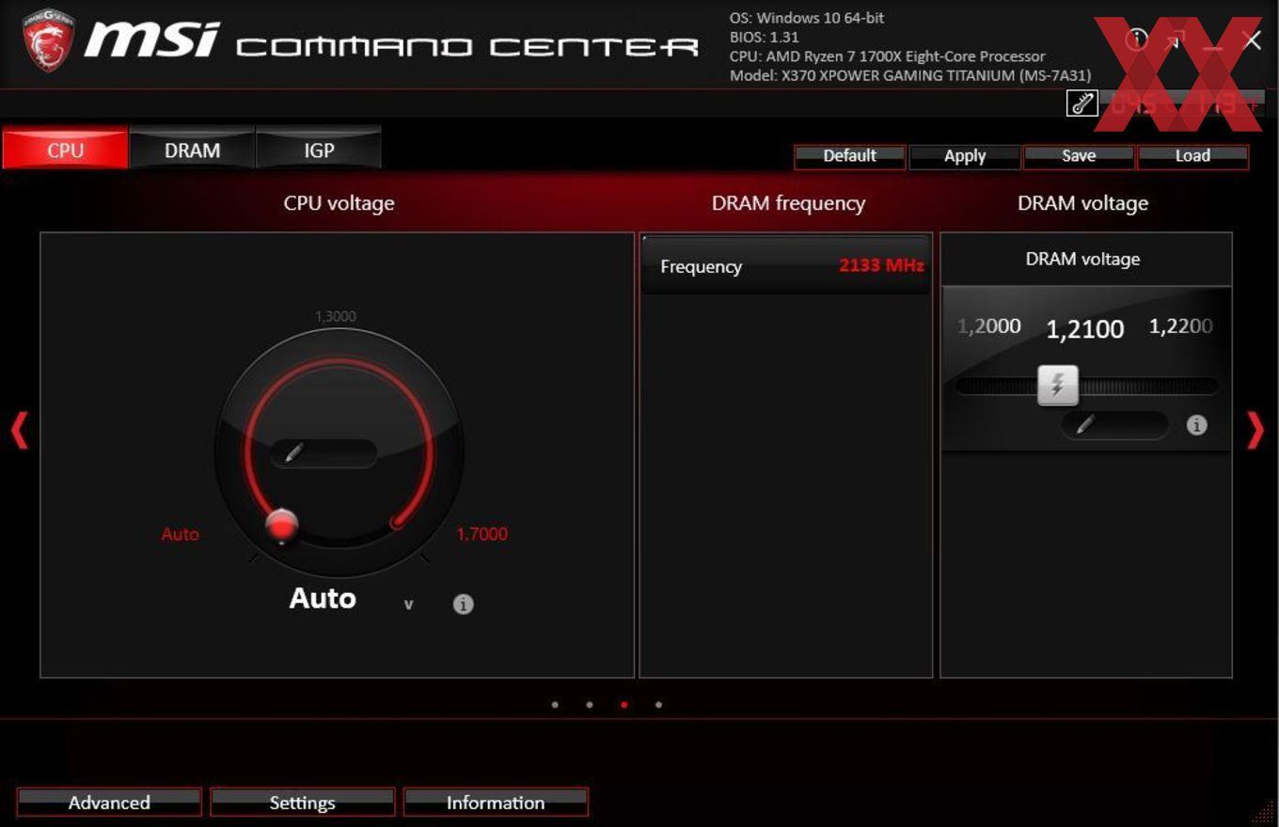
Task: Select the fourth page indicator dot
Action: tap(658, 704)
